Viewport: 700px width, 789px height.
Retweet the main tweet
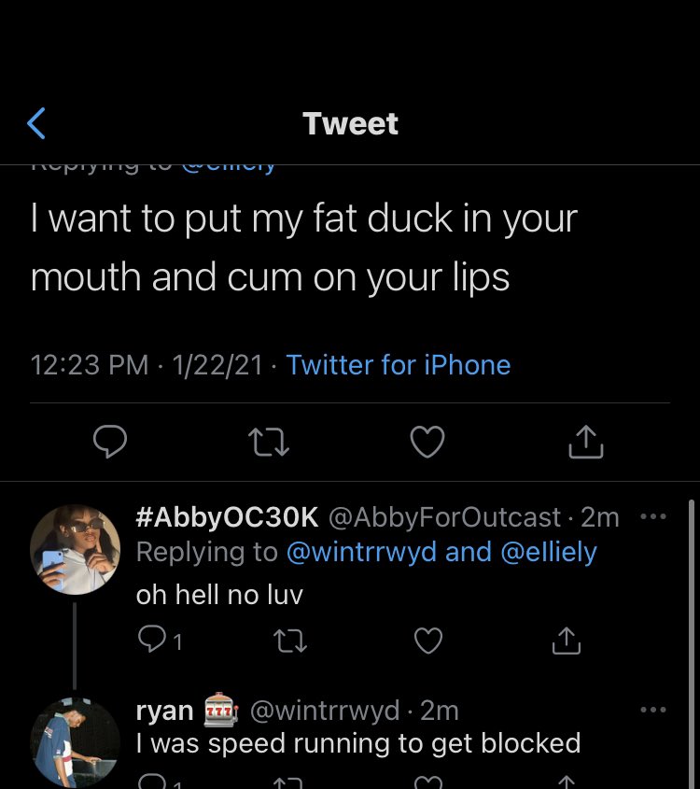[270, 441]
